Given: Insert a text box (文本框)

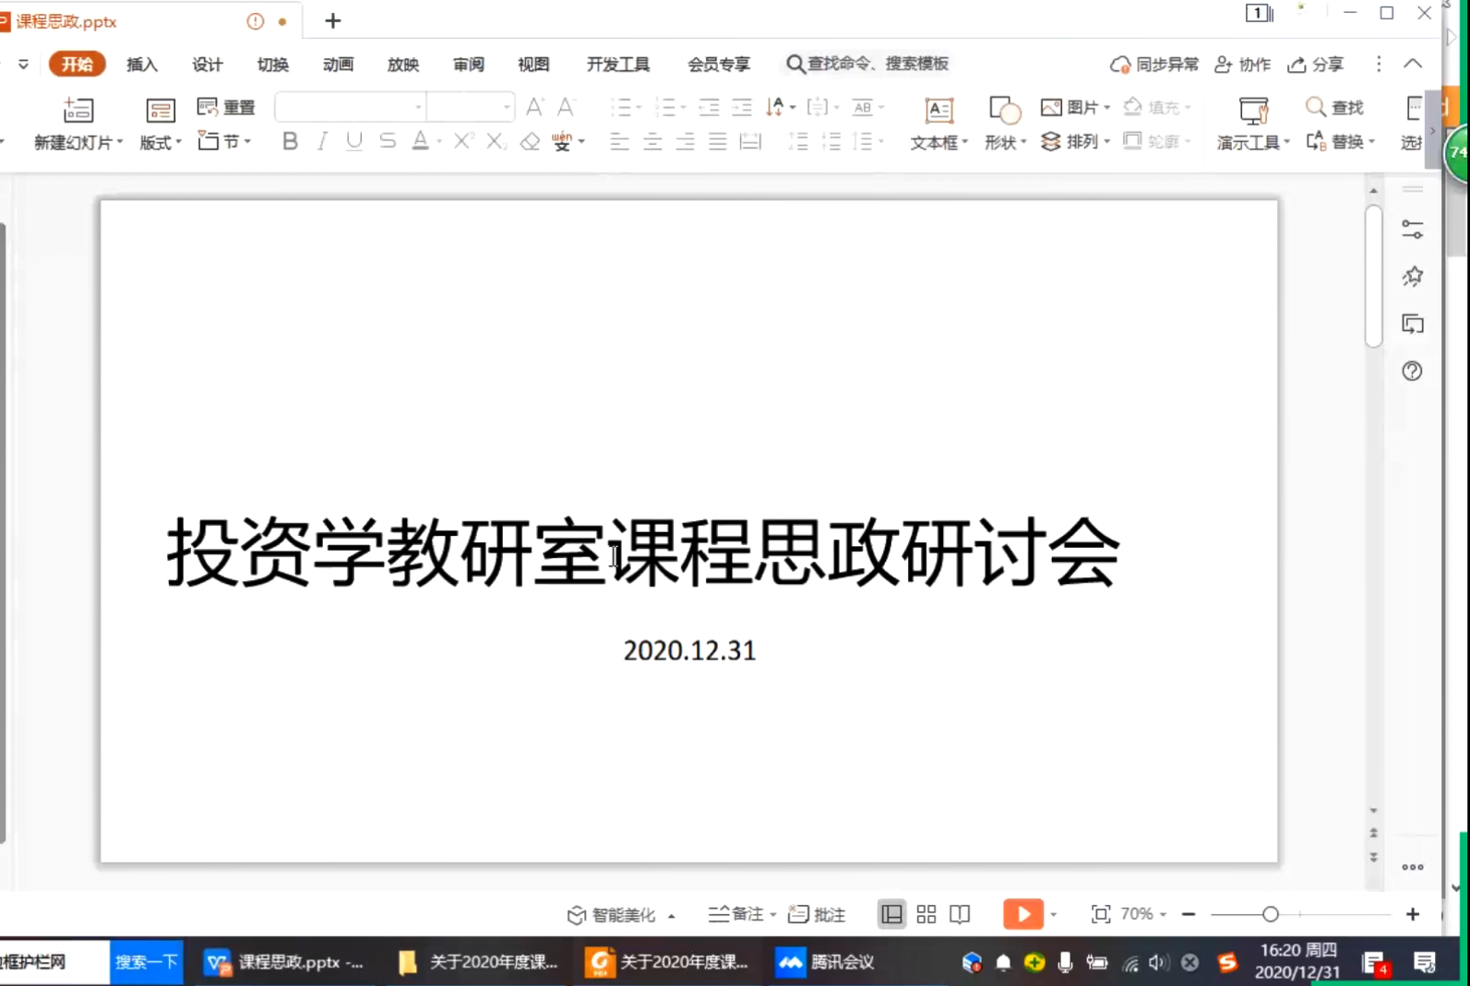Looking at the screenshot, I should coord(938,112).
